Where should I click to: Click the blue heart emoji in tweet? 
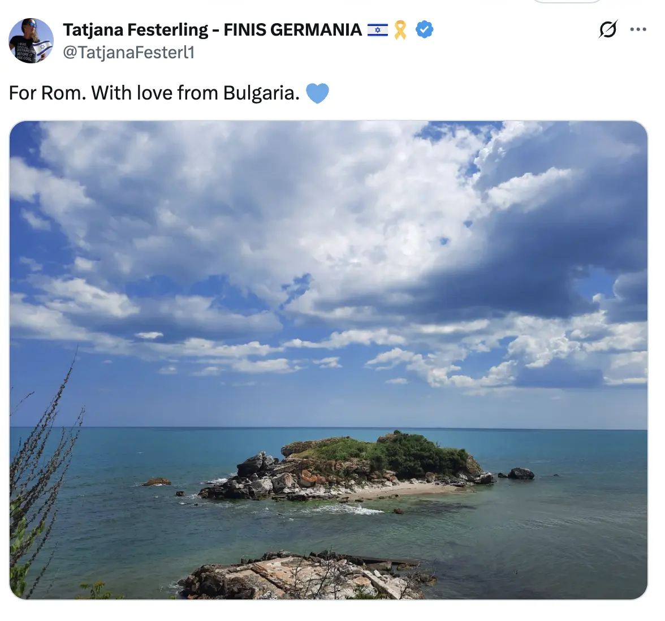317,93
